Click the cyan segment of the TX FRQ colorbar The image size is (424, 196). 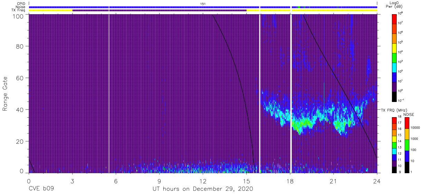pyautogui.click(x=394, y=151)
